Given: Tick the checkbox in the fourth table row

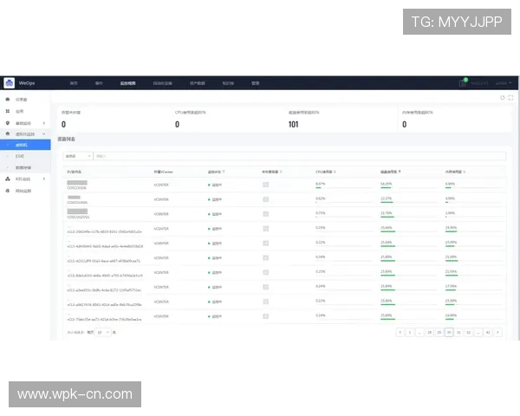Looking at the screenshot, I should [266, 230].
